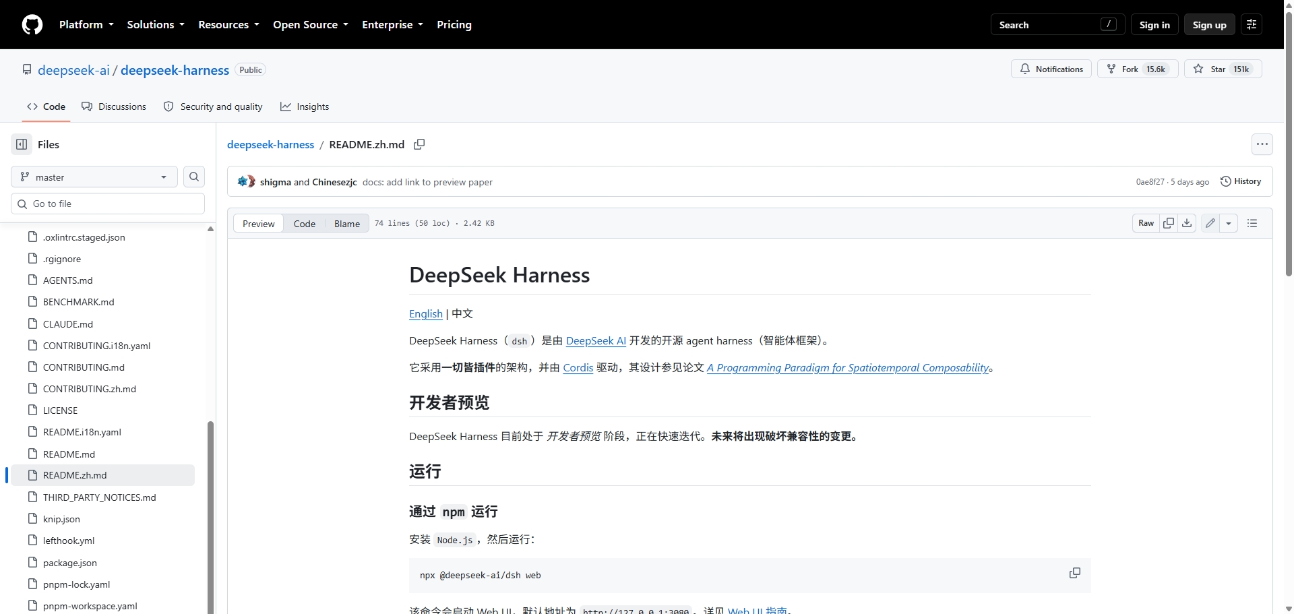This screenshot has height=614, width=1294.
Task: Expand the Solutions menu
Action: pyautogui.click(x=156, y=25)
